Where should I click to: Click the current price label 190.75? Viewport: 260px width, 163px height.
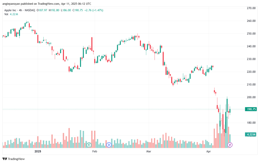click(x=251, y=109)
